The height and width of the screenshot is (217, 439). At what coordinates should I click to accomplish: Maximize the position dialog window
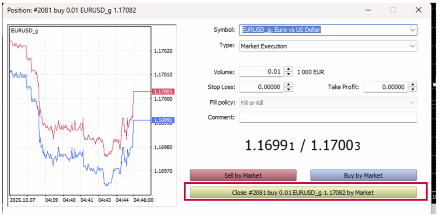click(x=393, y=10)
